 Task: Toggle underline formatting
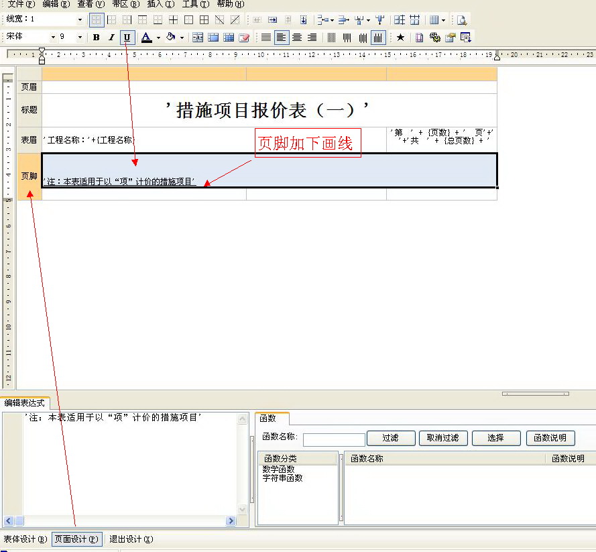[x=127, y=38]
